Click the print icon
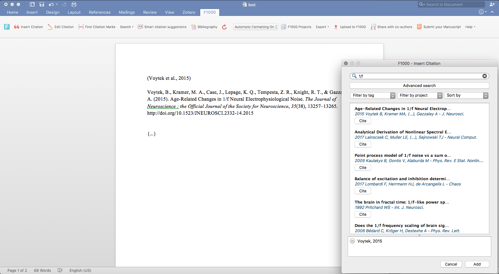The image size is (499, 274). 74,4
